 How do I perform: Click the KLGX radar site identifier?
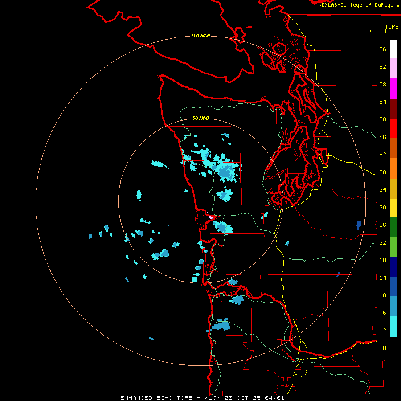(x=212, y=398)
